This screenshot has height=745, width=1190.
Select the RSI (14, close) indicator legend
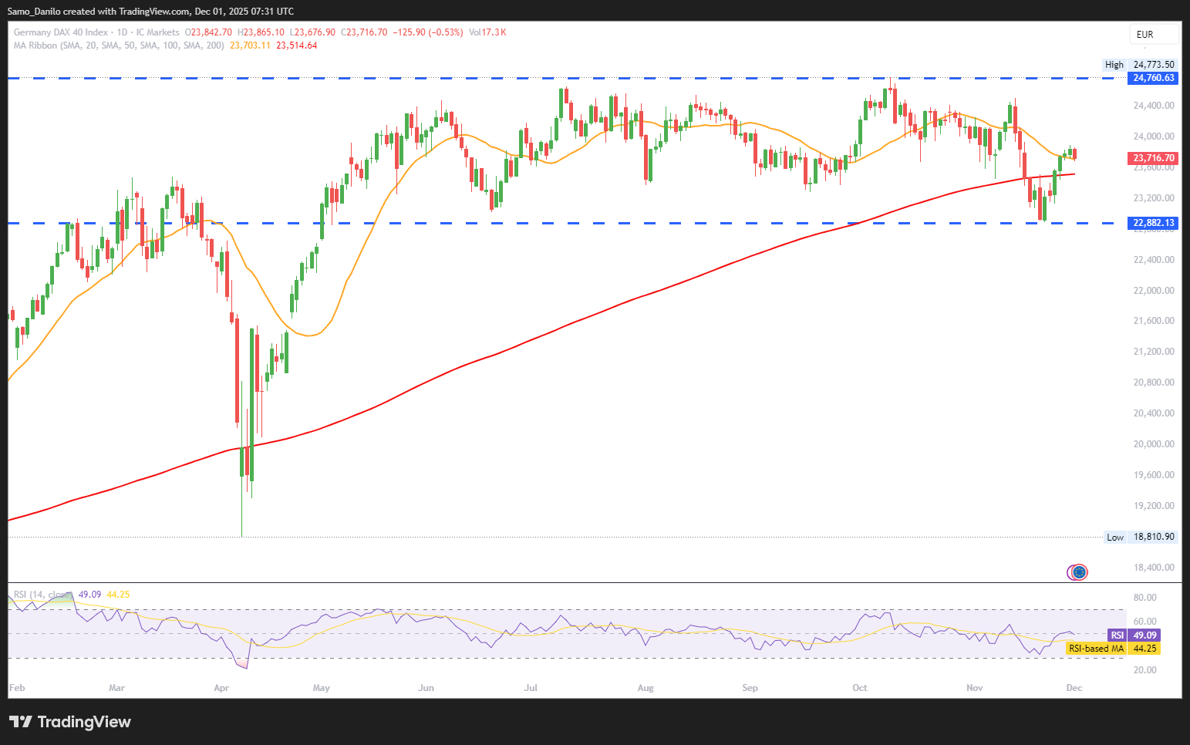tap(42, 595)
